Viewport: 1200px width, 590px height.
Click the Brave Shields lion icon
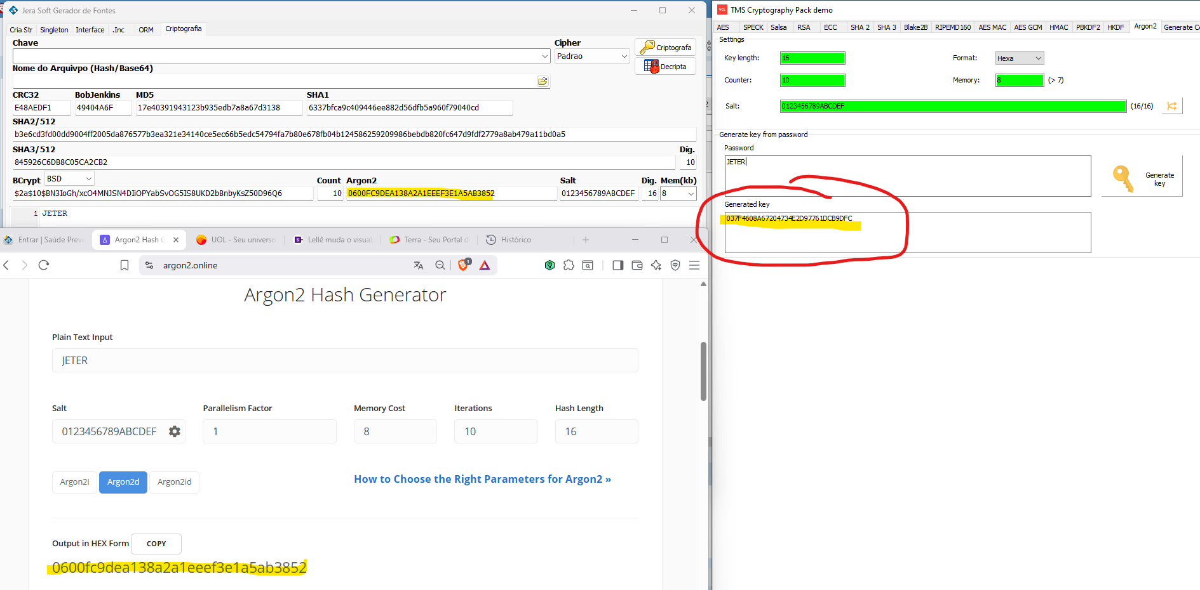click(463, 265)
